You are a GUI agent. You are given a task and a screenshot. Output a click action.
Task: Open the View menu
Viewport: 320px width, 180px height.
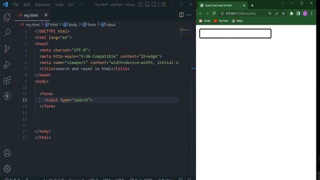59,4
